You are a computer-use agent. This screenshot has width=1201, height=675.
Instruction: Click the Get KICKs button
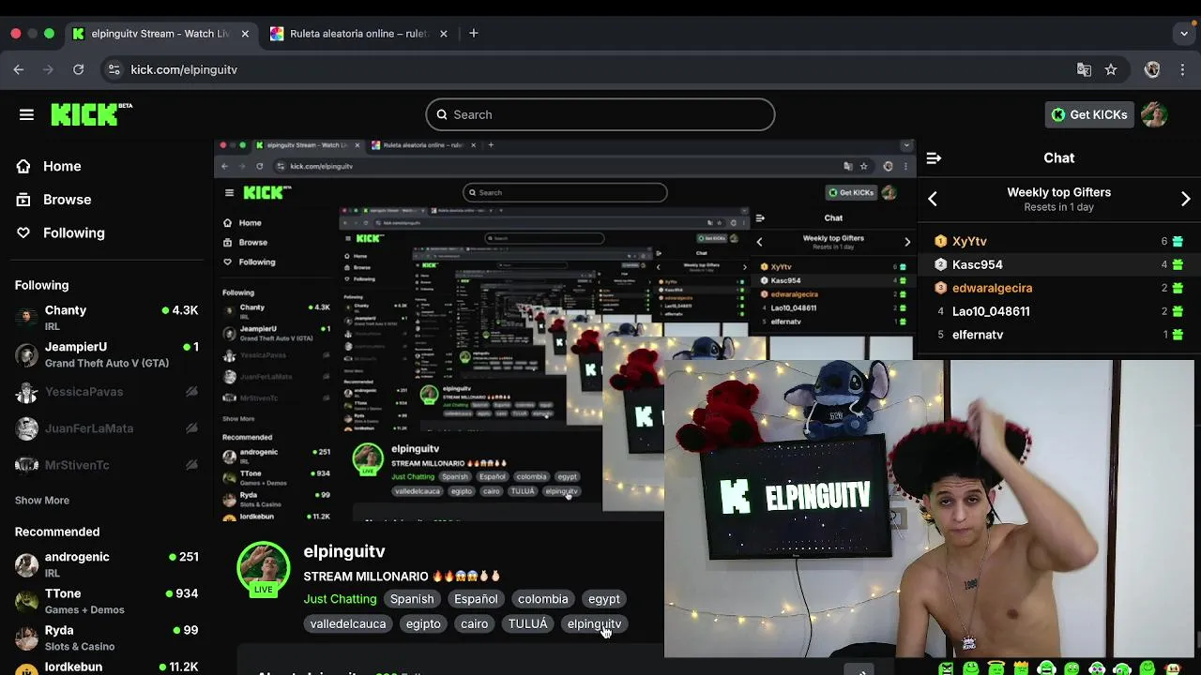pyautogui.click(x=1089, y=114)
